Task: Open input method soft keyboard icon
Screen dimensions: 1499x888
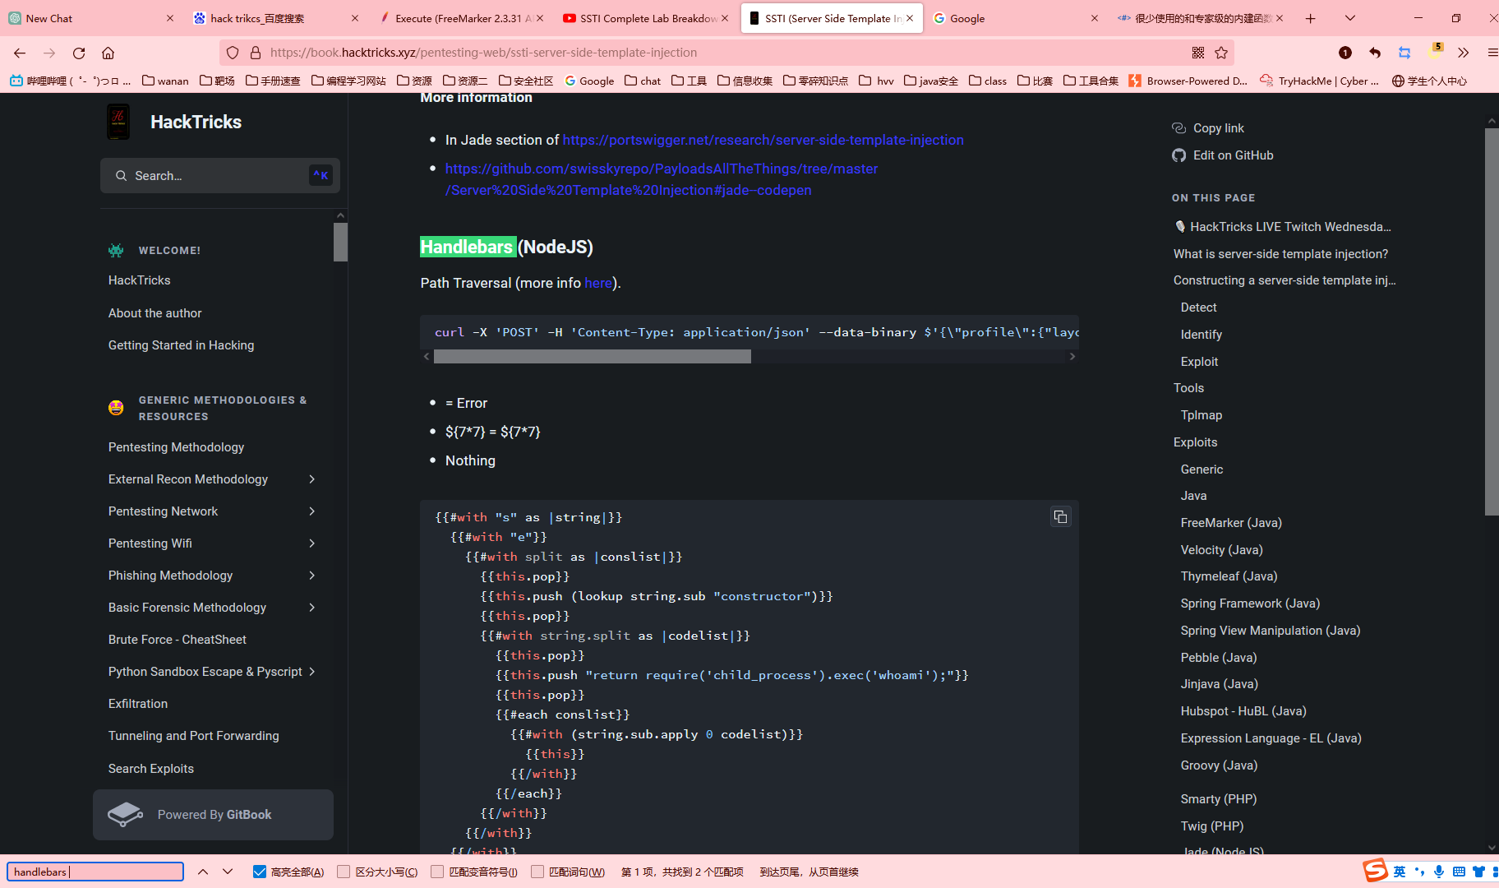Action: (x=1459, y=872)
